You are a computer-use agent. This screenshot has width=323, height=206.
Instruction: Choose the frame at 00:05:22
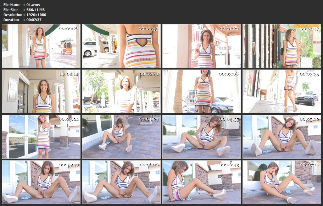point(282,137)
